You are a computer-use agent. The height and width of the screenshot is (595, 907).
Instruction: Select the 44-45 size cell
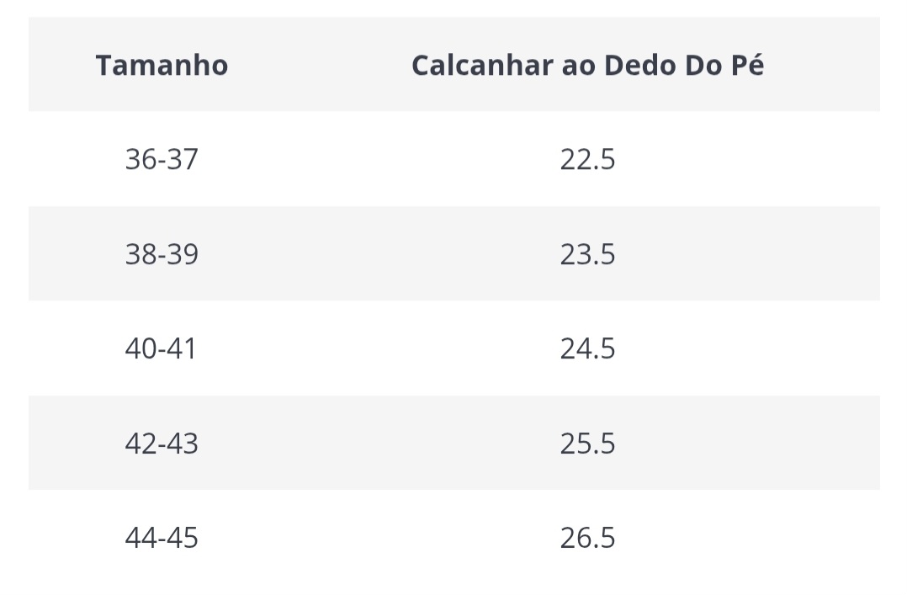click(x=162, y=538)
